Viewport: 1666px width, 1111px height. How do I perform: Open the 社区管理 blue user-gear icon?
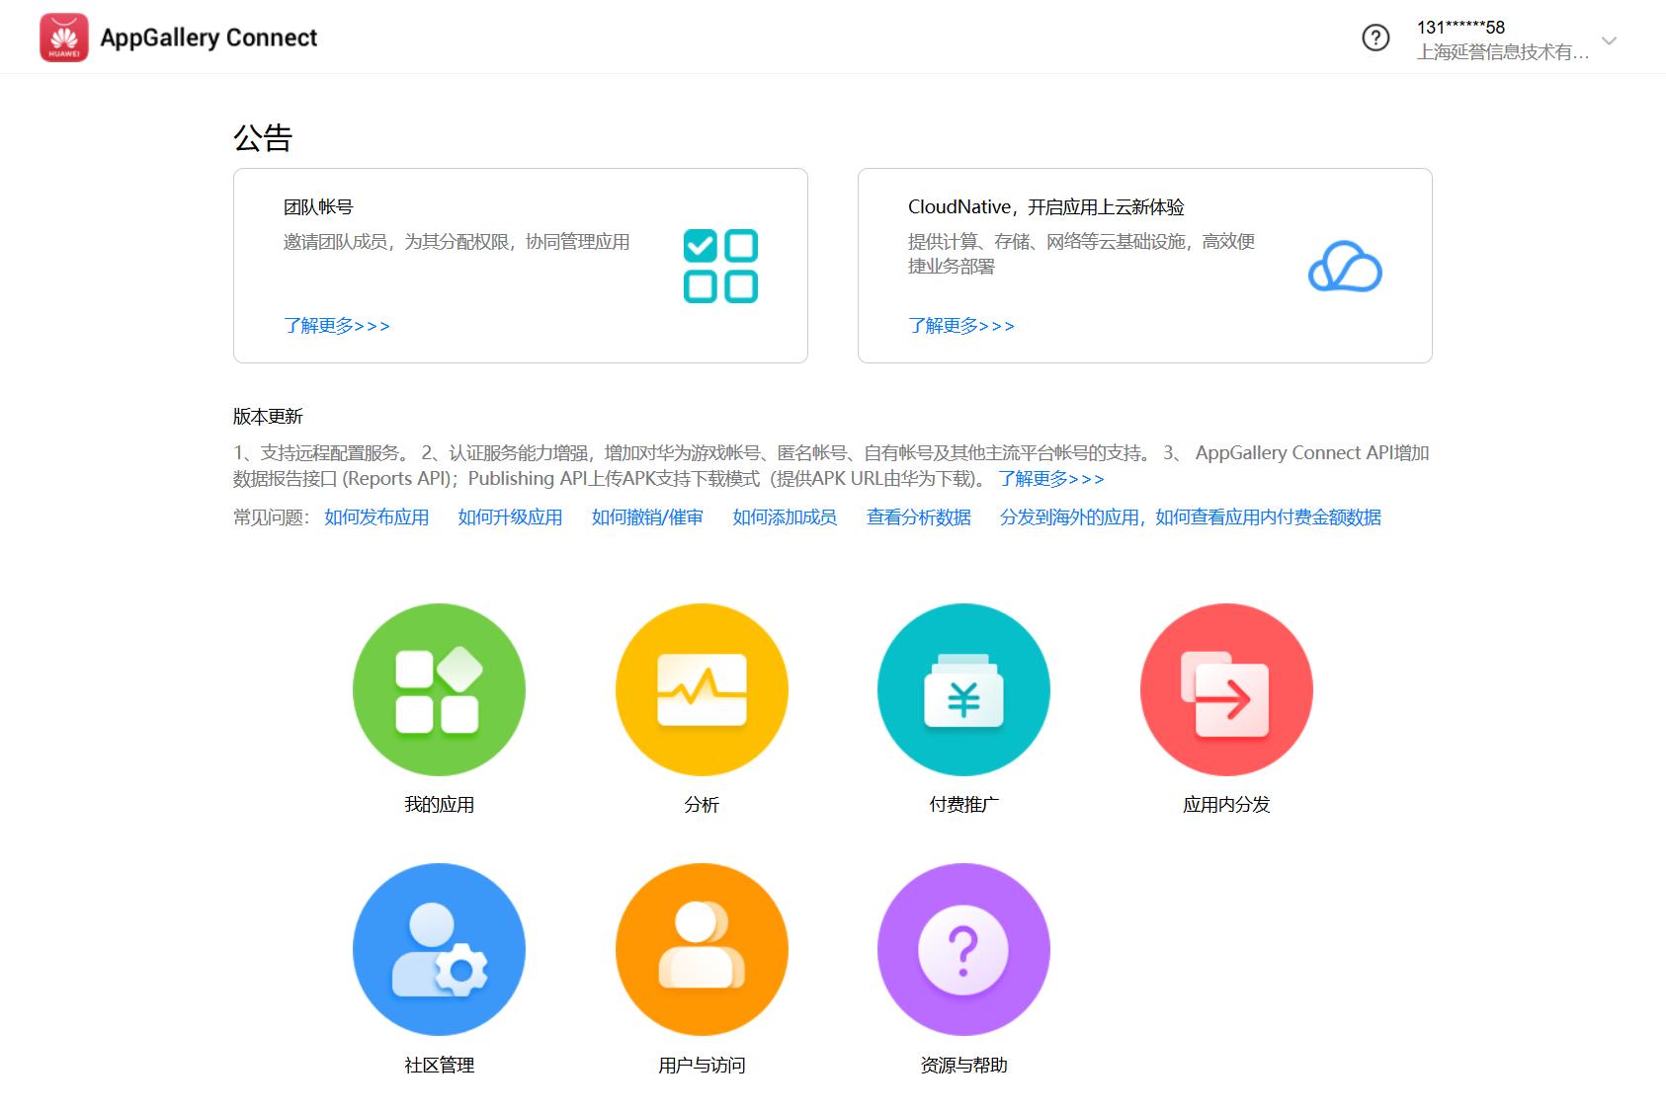point(439,949)
